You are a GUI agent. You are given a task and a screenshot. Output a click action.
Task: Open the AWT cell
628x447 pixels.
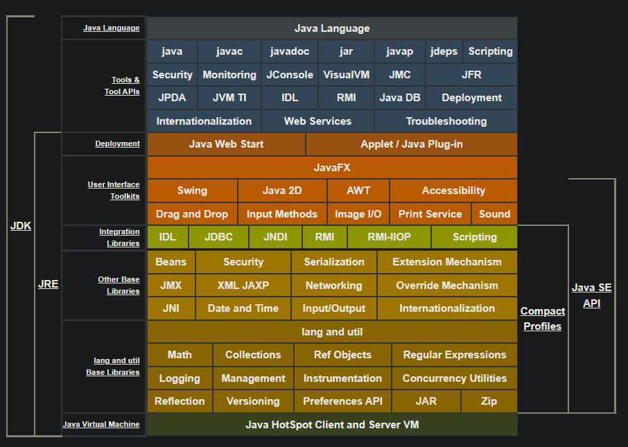358,191
